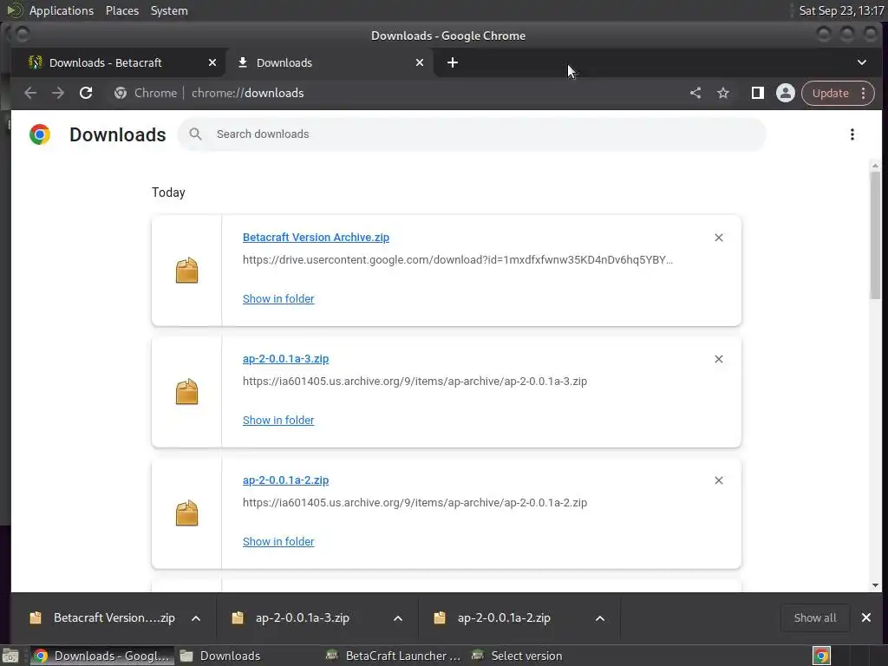Close the Downloads - Betacraft tab
The height and width of the screenshot is (666, 888).
tap(212, 62)
